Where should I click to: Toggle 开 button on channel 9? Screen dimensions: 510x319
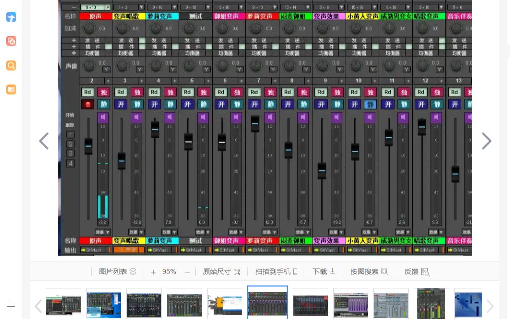321,104
